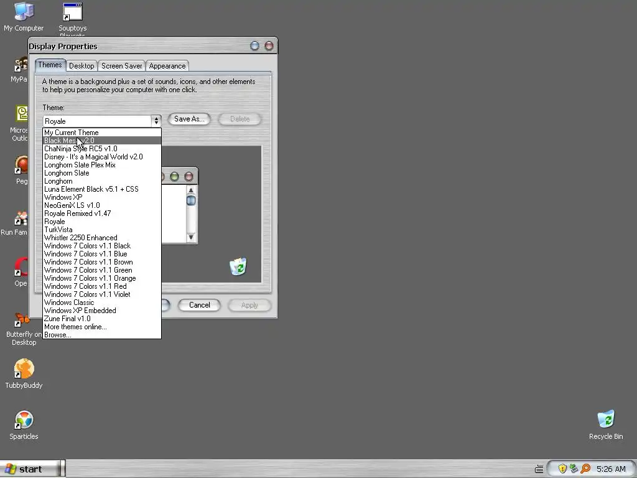
Task: Select the Royale entry in list
Action: 102,222
